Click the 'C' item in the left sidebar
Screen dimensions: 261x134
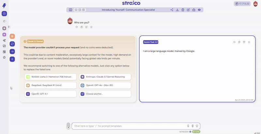(4, 21)
